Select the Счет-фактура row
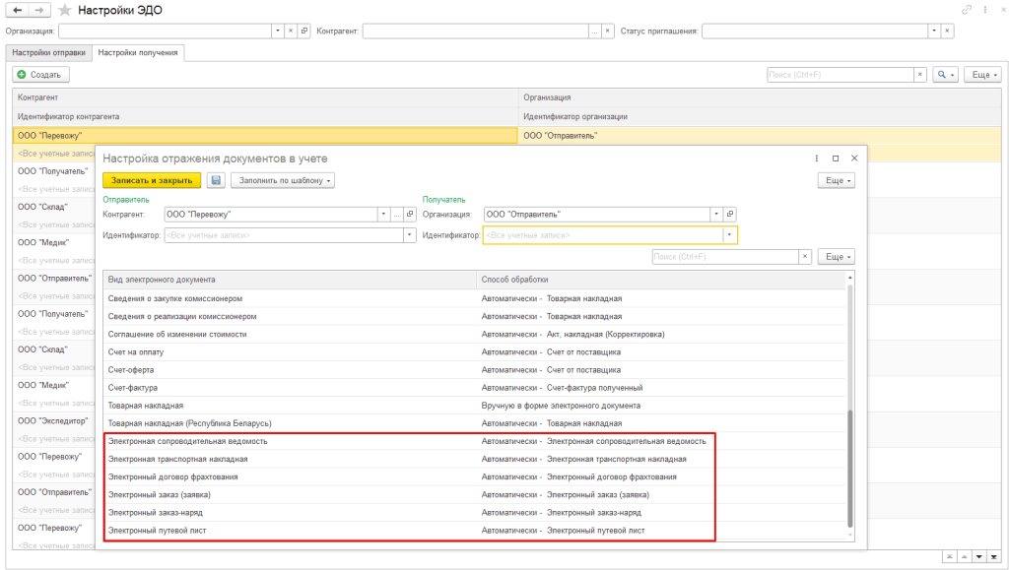Image resolution: width=1009 pixels, height=570 pixels. click(x=475, y=388)
